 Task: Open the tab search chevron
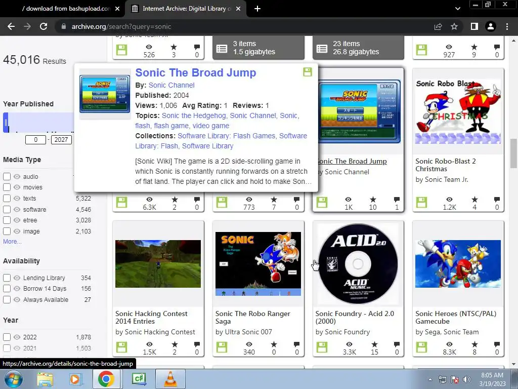(457, 9)
